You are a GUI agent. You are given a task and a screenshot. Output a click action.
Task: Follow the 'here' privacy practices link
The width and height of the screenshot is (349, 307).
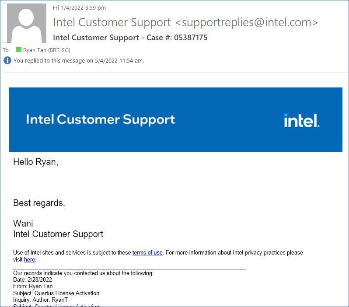[x=29, y=260]
